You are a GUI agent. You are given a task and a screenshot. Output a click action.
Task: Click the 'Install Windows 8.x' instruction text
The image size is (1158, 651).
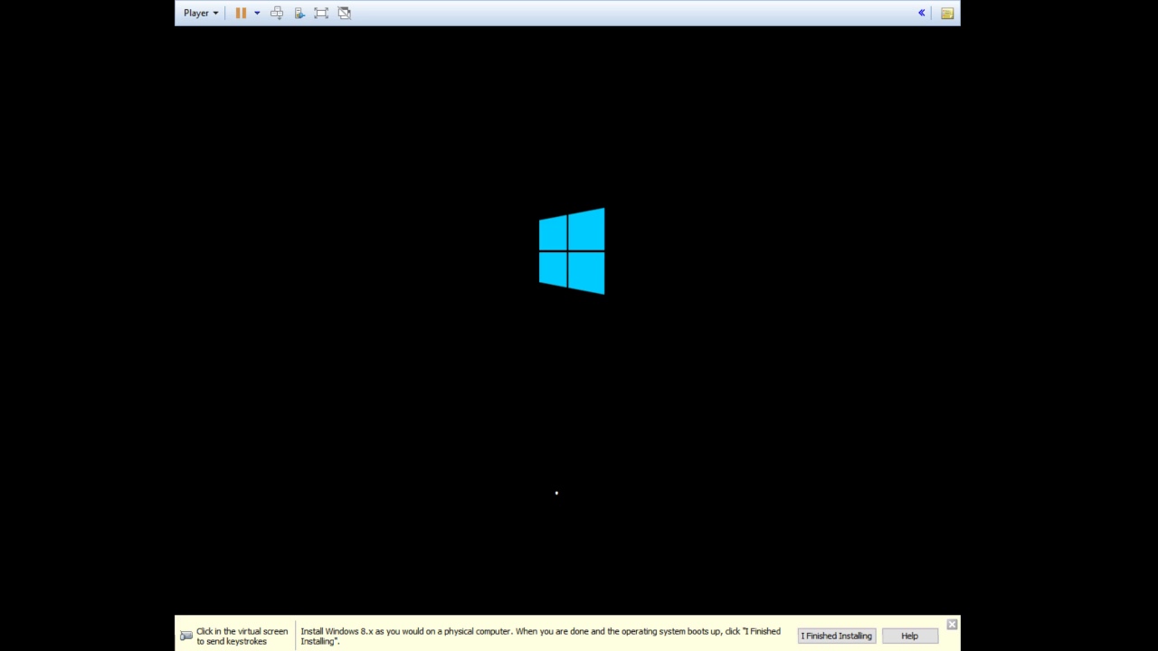[x=540, y=636]
